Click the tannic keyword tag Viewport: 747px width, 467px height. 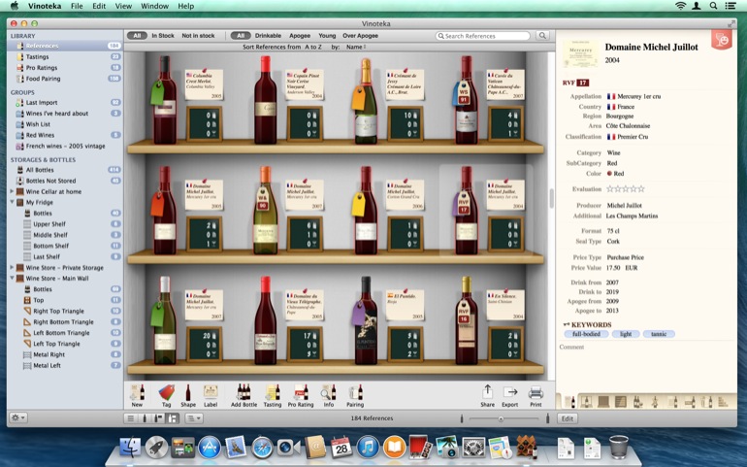659,334
